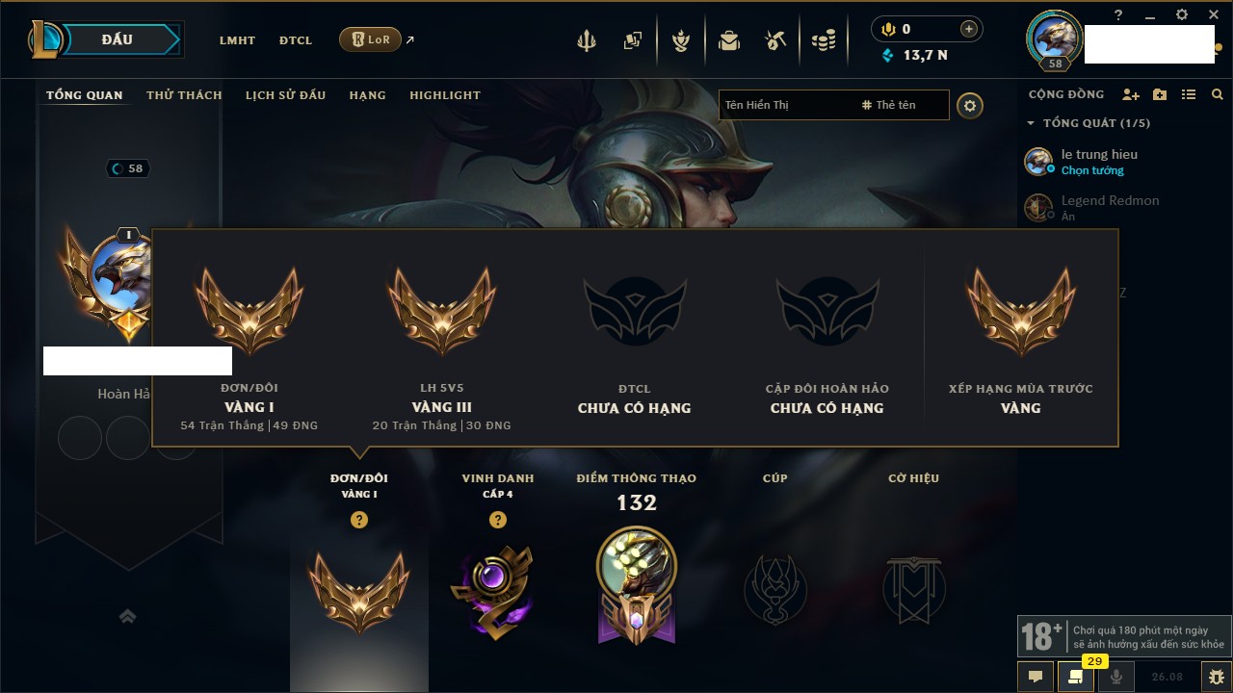Toggle the chat window button
Viewport: 1233px width, 693px height.
point(1036,677)
